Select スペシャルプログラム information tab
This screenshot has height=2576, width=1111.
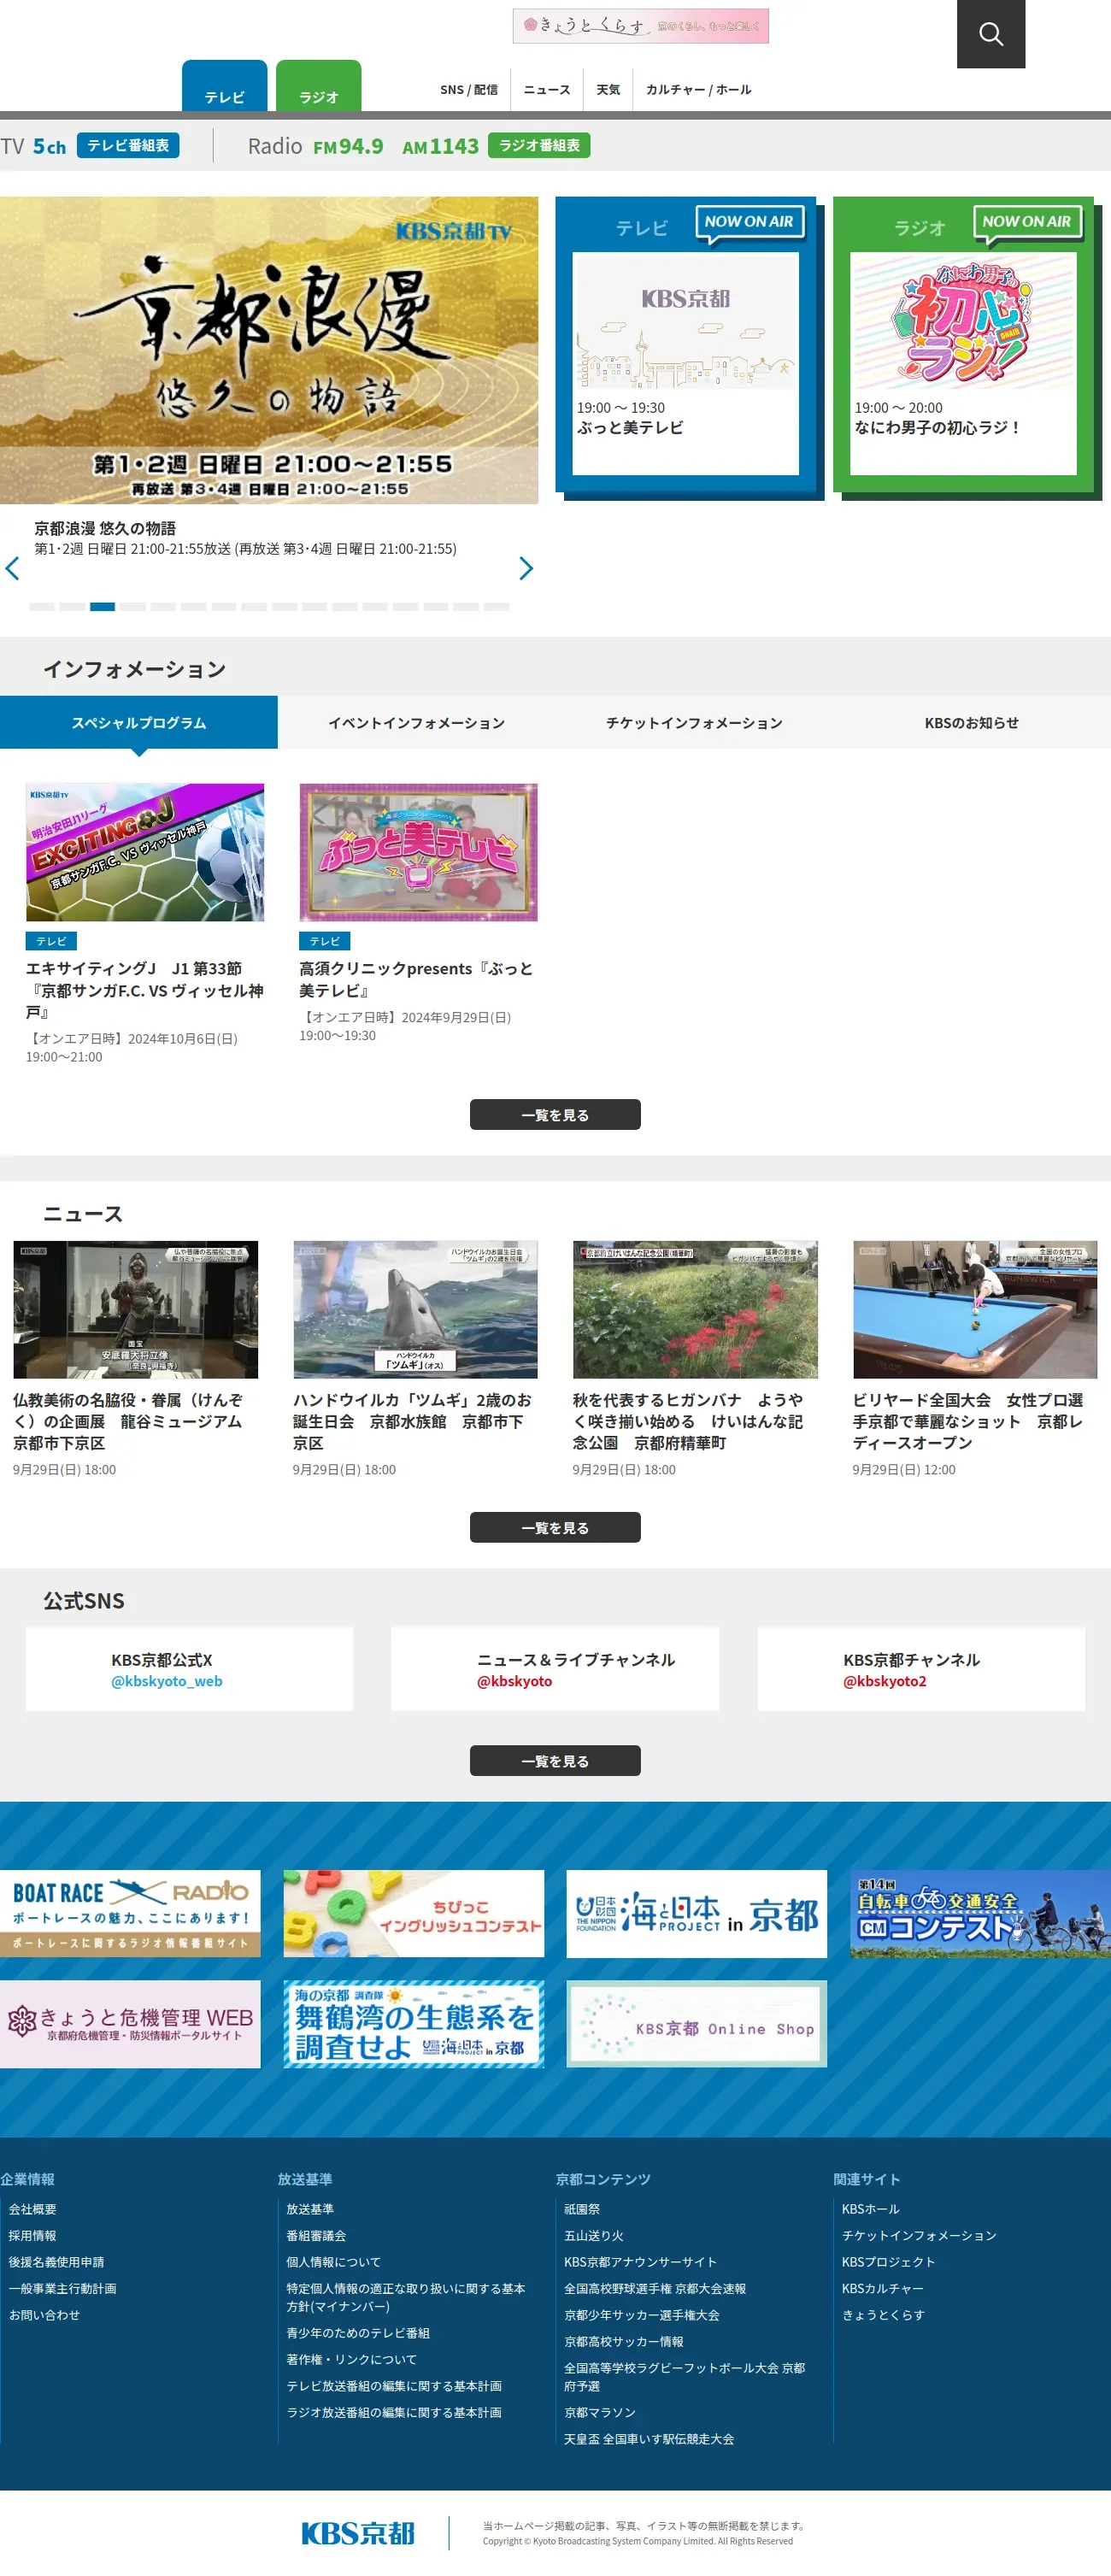[x=139, y=722]
